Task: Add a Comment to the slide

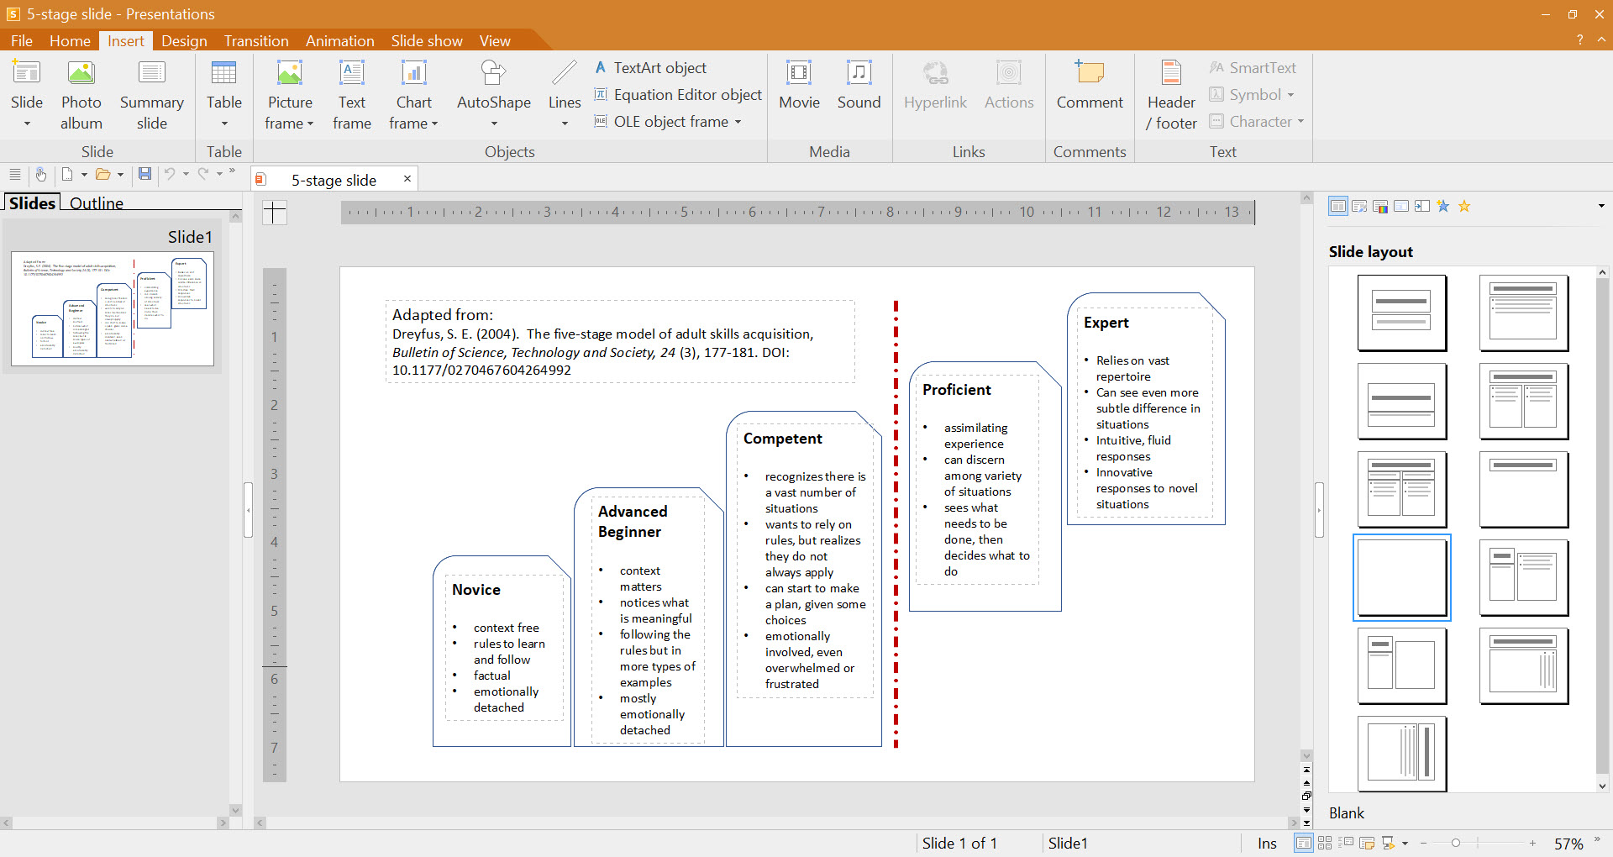Action: tap(1090, 86)
